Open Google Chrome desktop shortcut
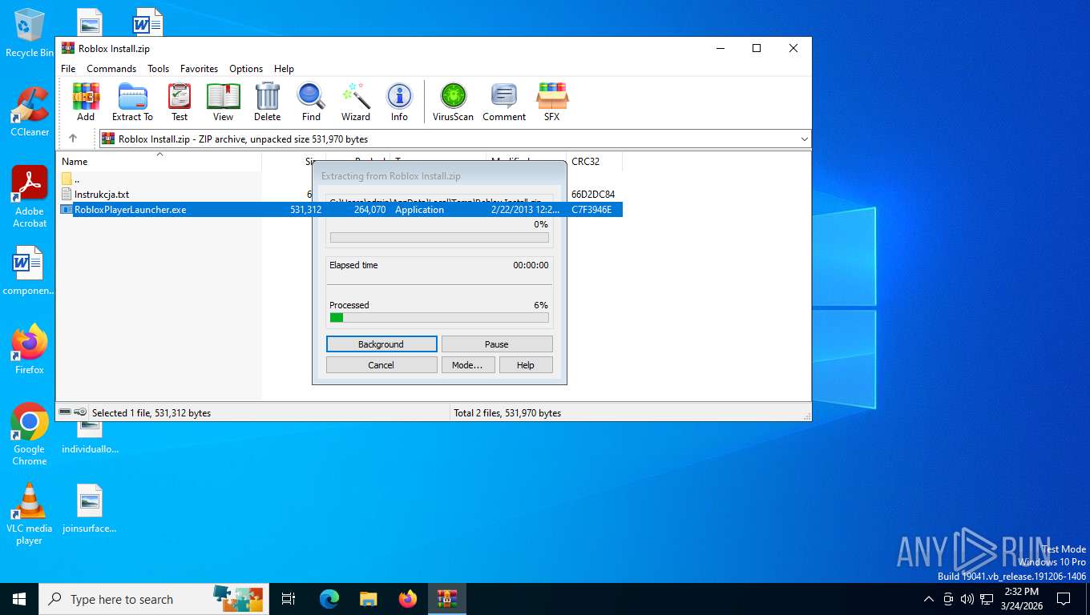 30,434
